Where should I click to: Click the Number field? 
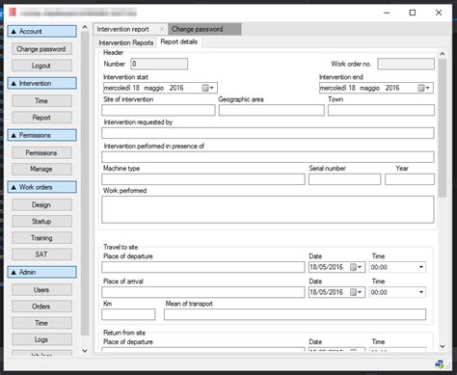(159, 64)
